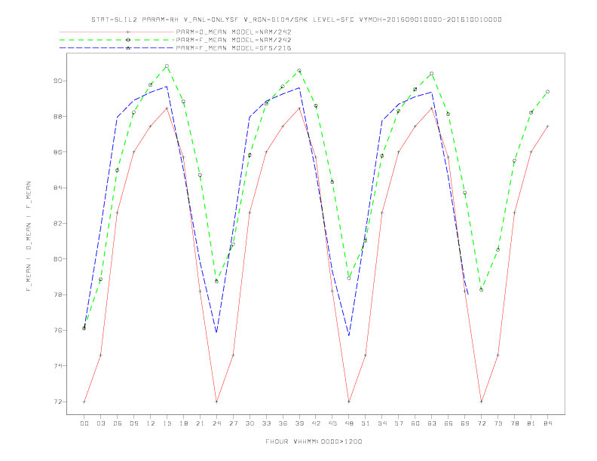597x461 pixels.
Task: Click x-axis tick label 57
Action: (399, 423)
